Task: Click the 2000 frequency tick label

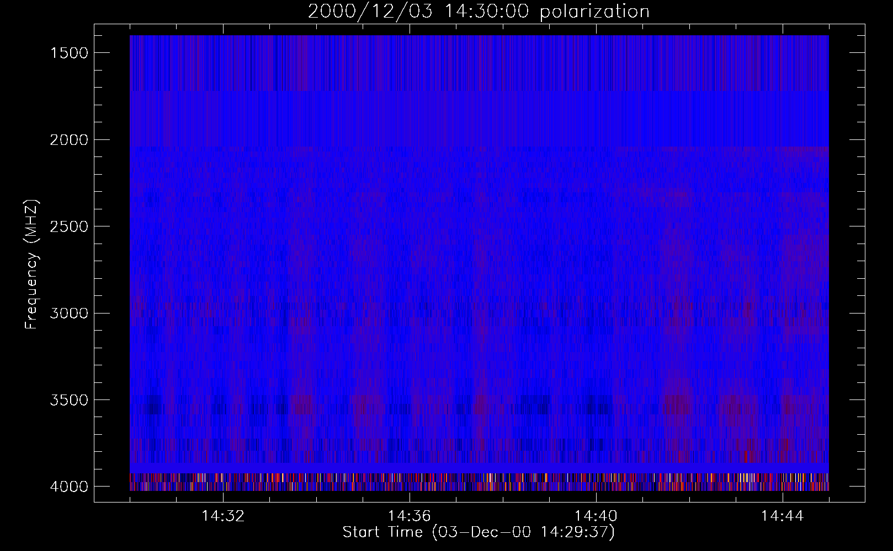Action: [69, 140]
